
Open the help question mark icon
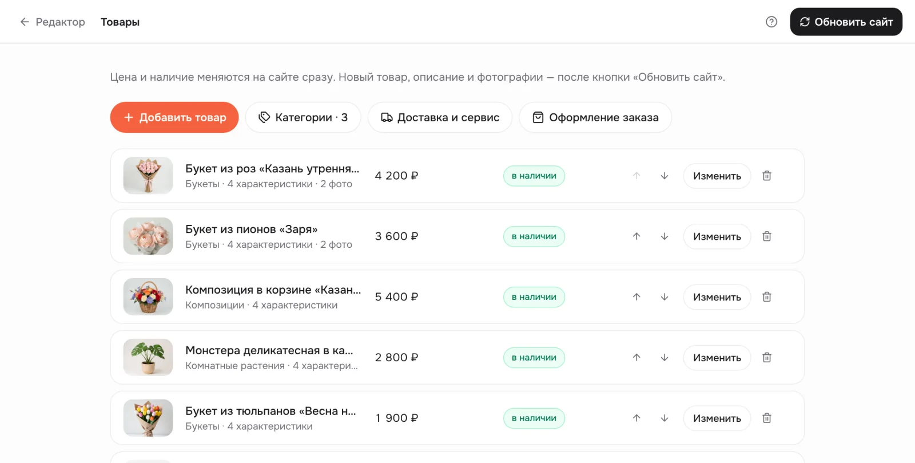click(x=771, y=22)
